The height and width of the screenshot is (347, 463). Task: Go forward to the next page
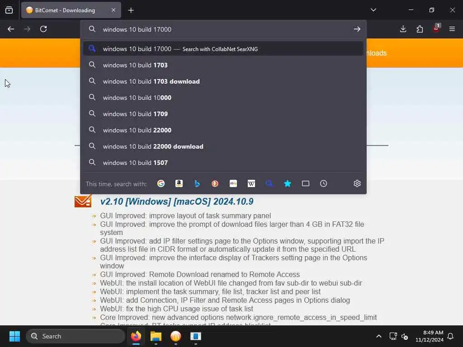[x=27, y=29]
